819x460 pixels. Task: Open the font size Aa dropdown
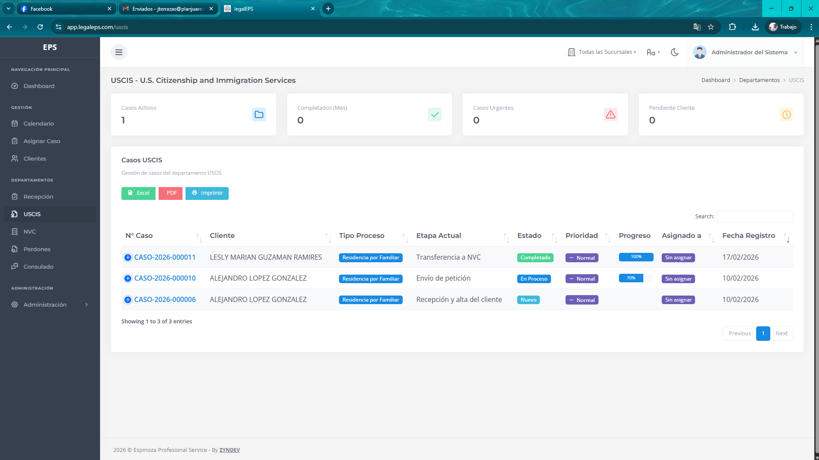pos(653,52)
